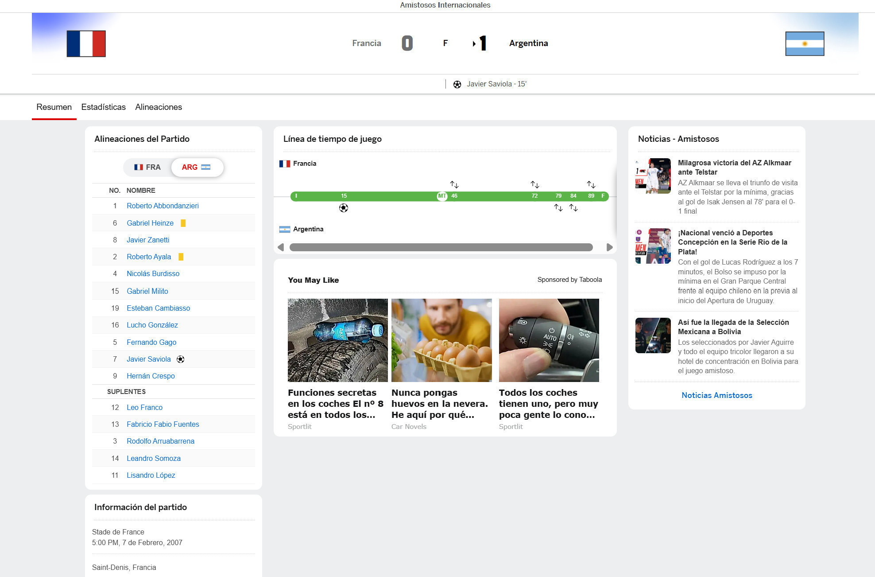Select the Resumen tab
Viewport: 875px width, 577px height.
(54, 107)
